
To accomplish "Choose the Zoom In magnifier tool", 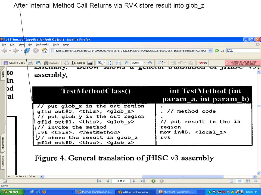I will click(100, 63).
